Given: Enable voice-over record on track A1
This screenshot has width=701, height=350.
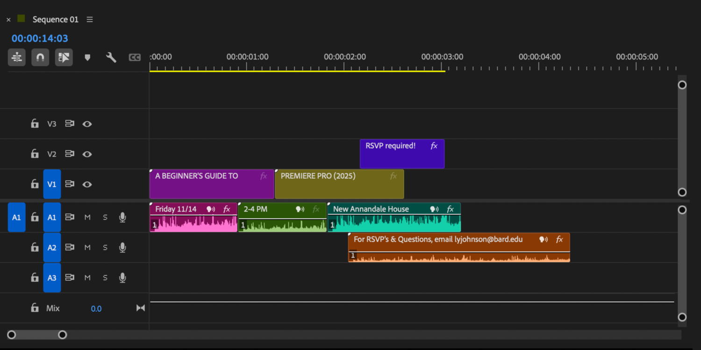Looking at the screenshot, I should [122, 217].
